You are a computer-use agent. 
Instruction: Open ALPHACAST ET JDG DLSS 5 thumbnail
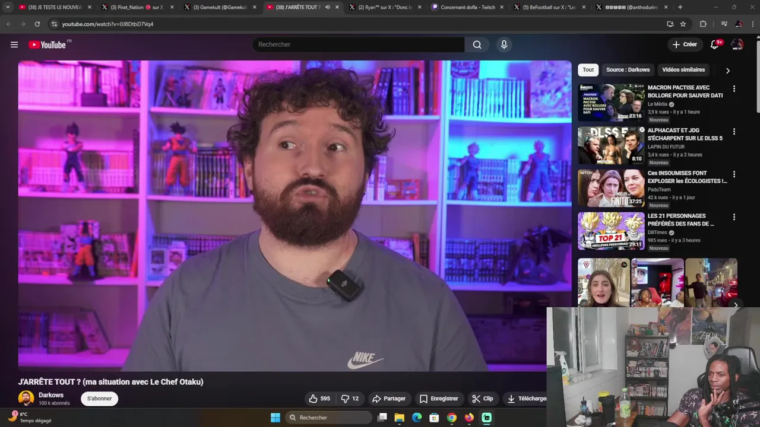pos(611,145)
